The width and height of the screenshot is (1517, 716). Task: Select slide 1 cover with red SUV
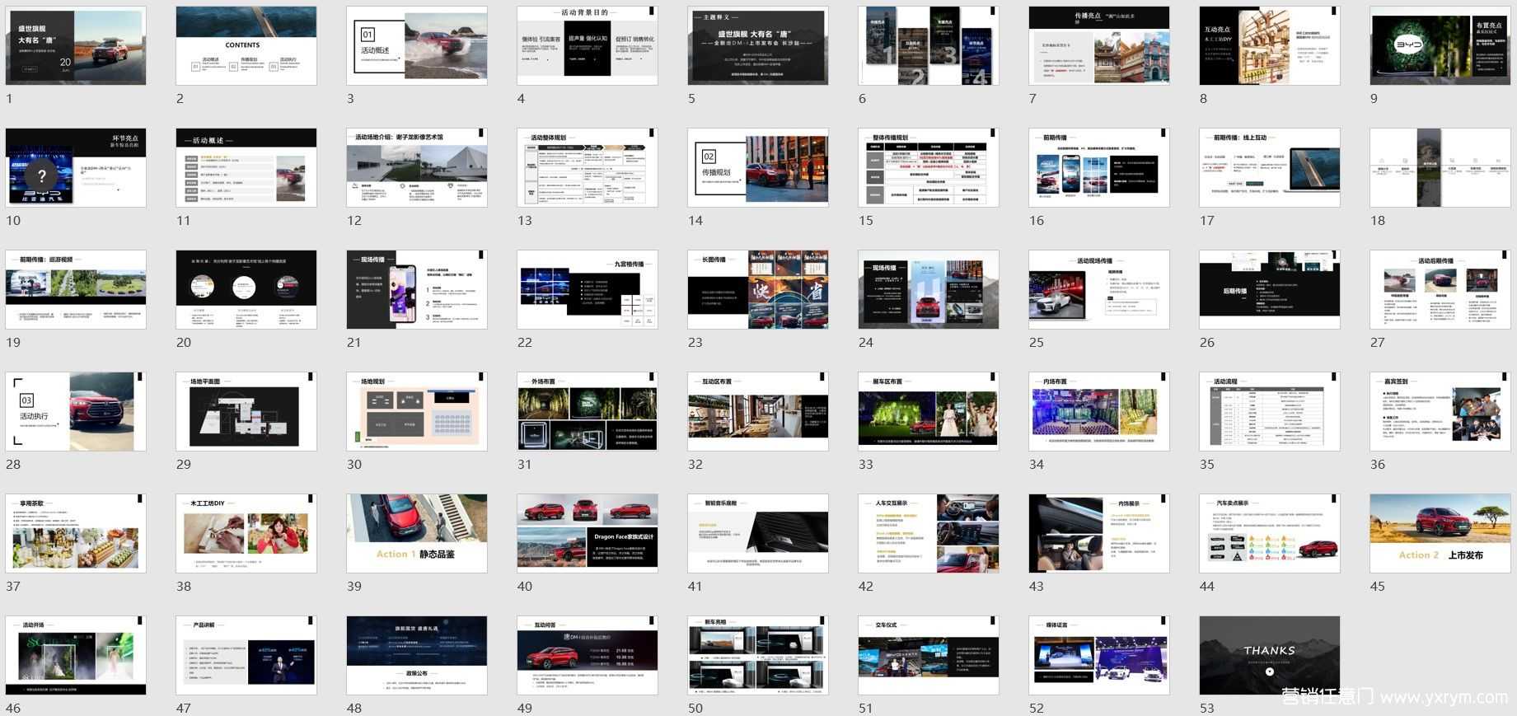(76, 45)
